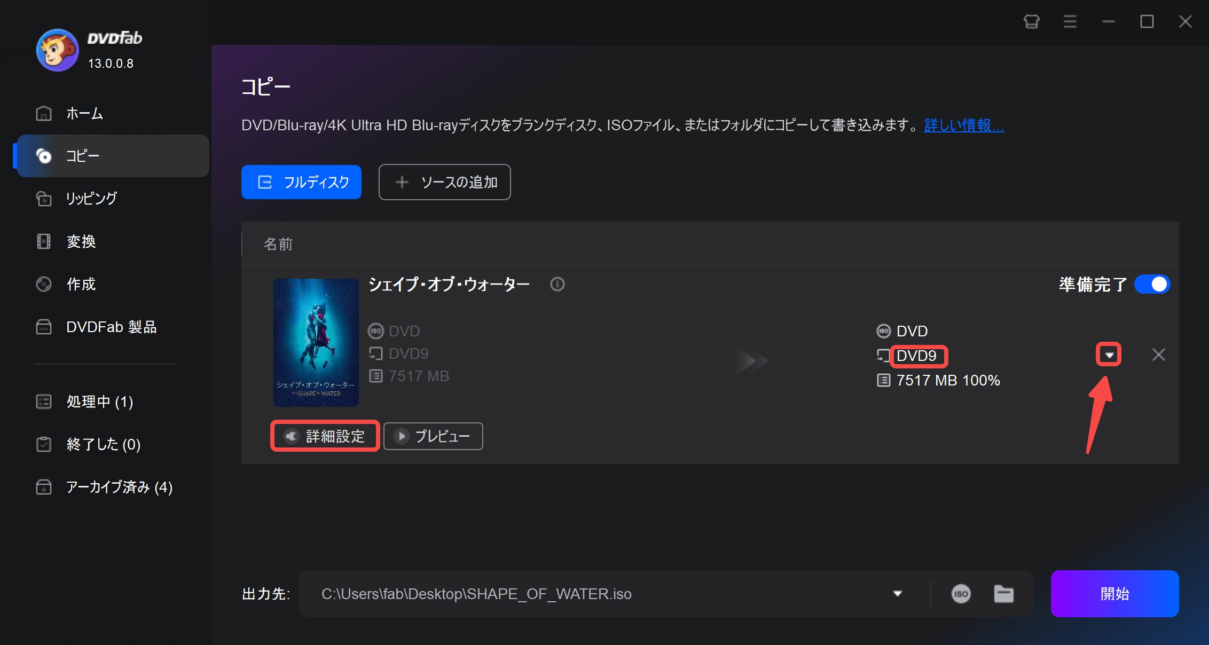
Task: Go to ホーム in sidebar
Action: click(x=112, y=113)
